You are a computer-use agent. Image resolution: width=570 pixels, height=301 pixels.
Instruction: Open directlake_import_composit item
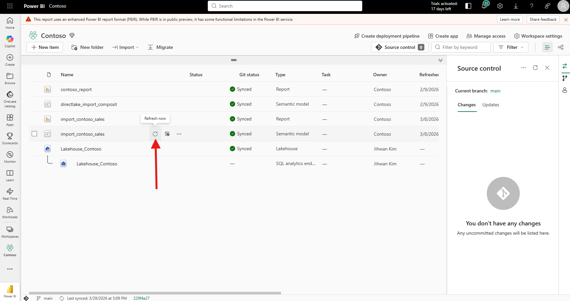(89, 104)
